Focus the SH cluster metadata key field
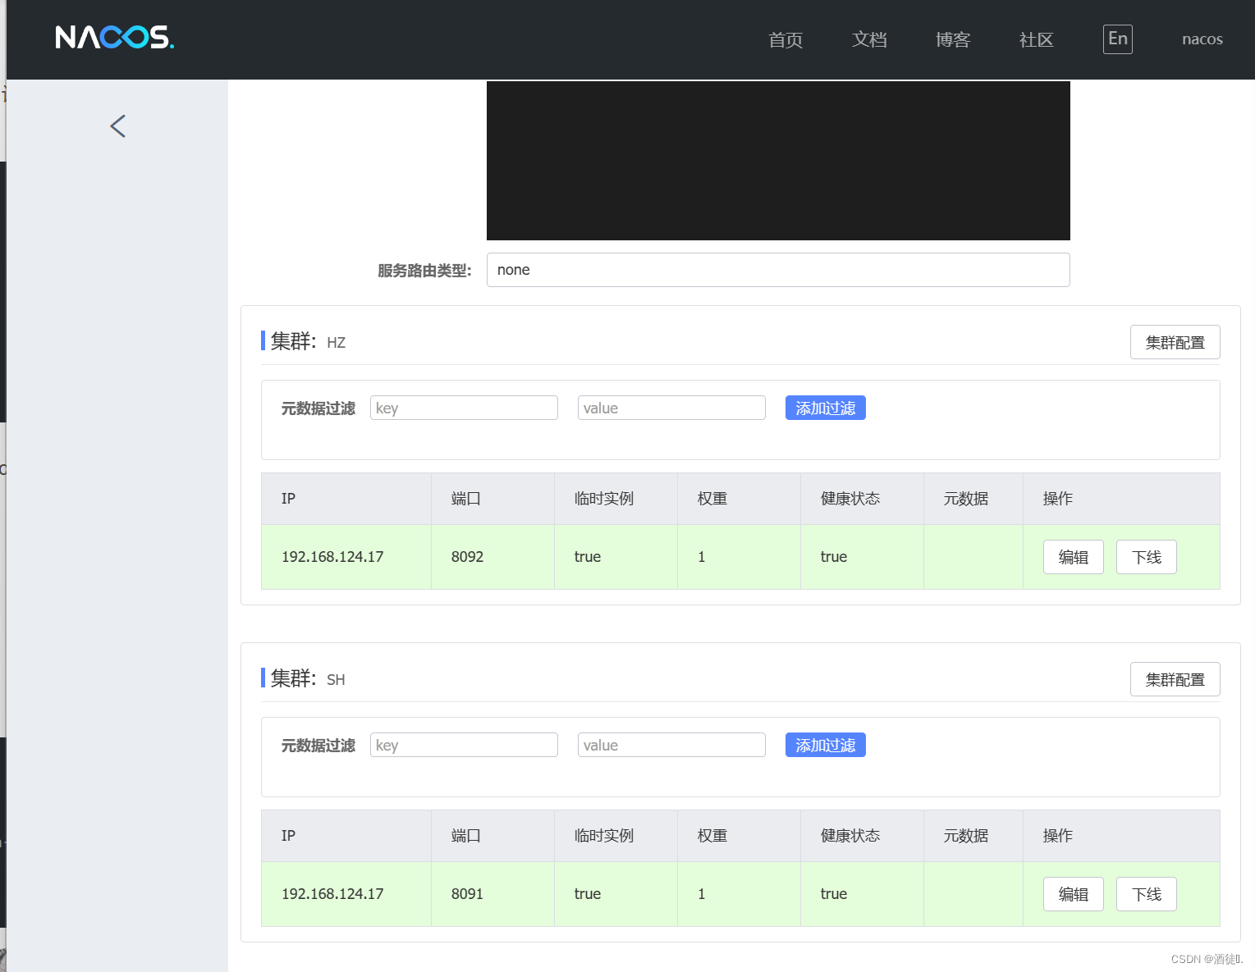This screenshot has width=1255, height=972. [464, 745]
